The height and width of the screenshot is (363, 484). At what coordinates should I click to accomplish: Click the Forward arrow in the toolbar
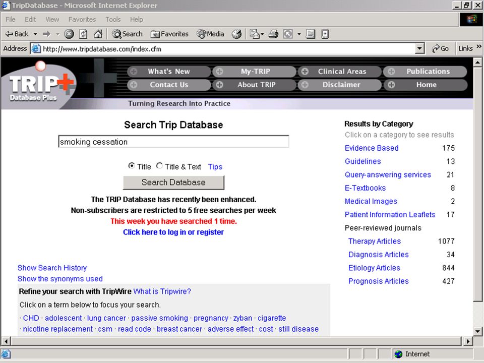[46, 34]
